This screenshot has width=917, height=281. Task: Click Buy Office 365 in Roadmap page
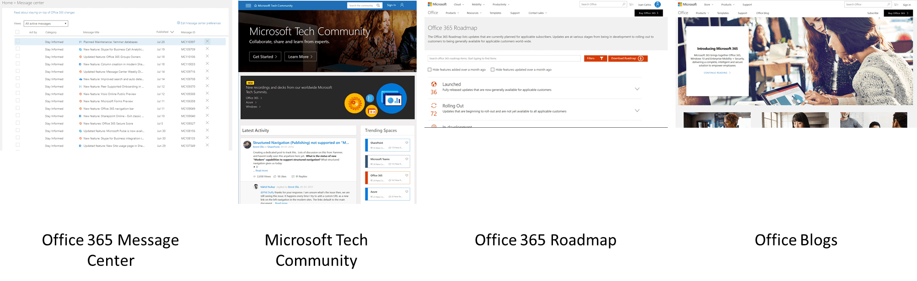pyautogui.click(x=649, y=13)
